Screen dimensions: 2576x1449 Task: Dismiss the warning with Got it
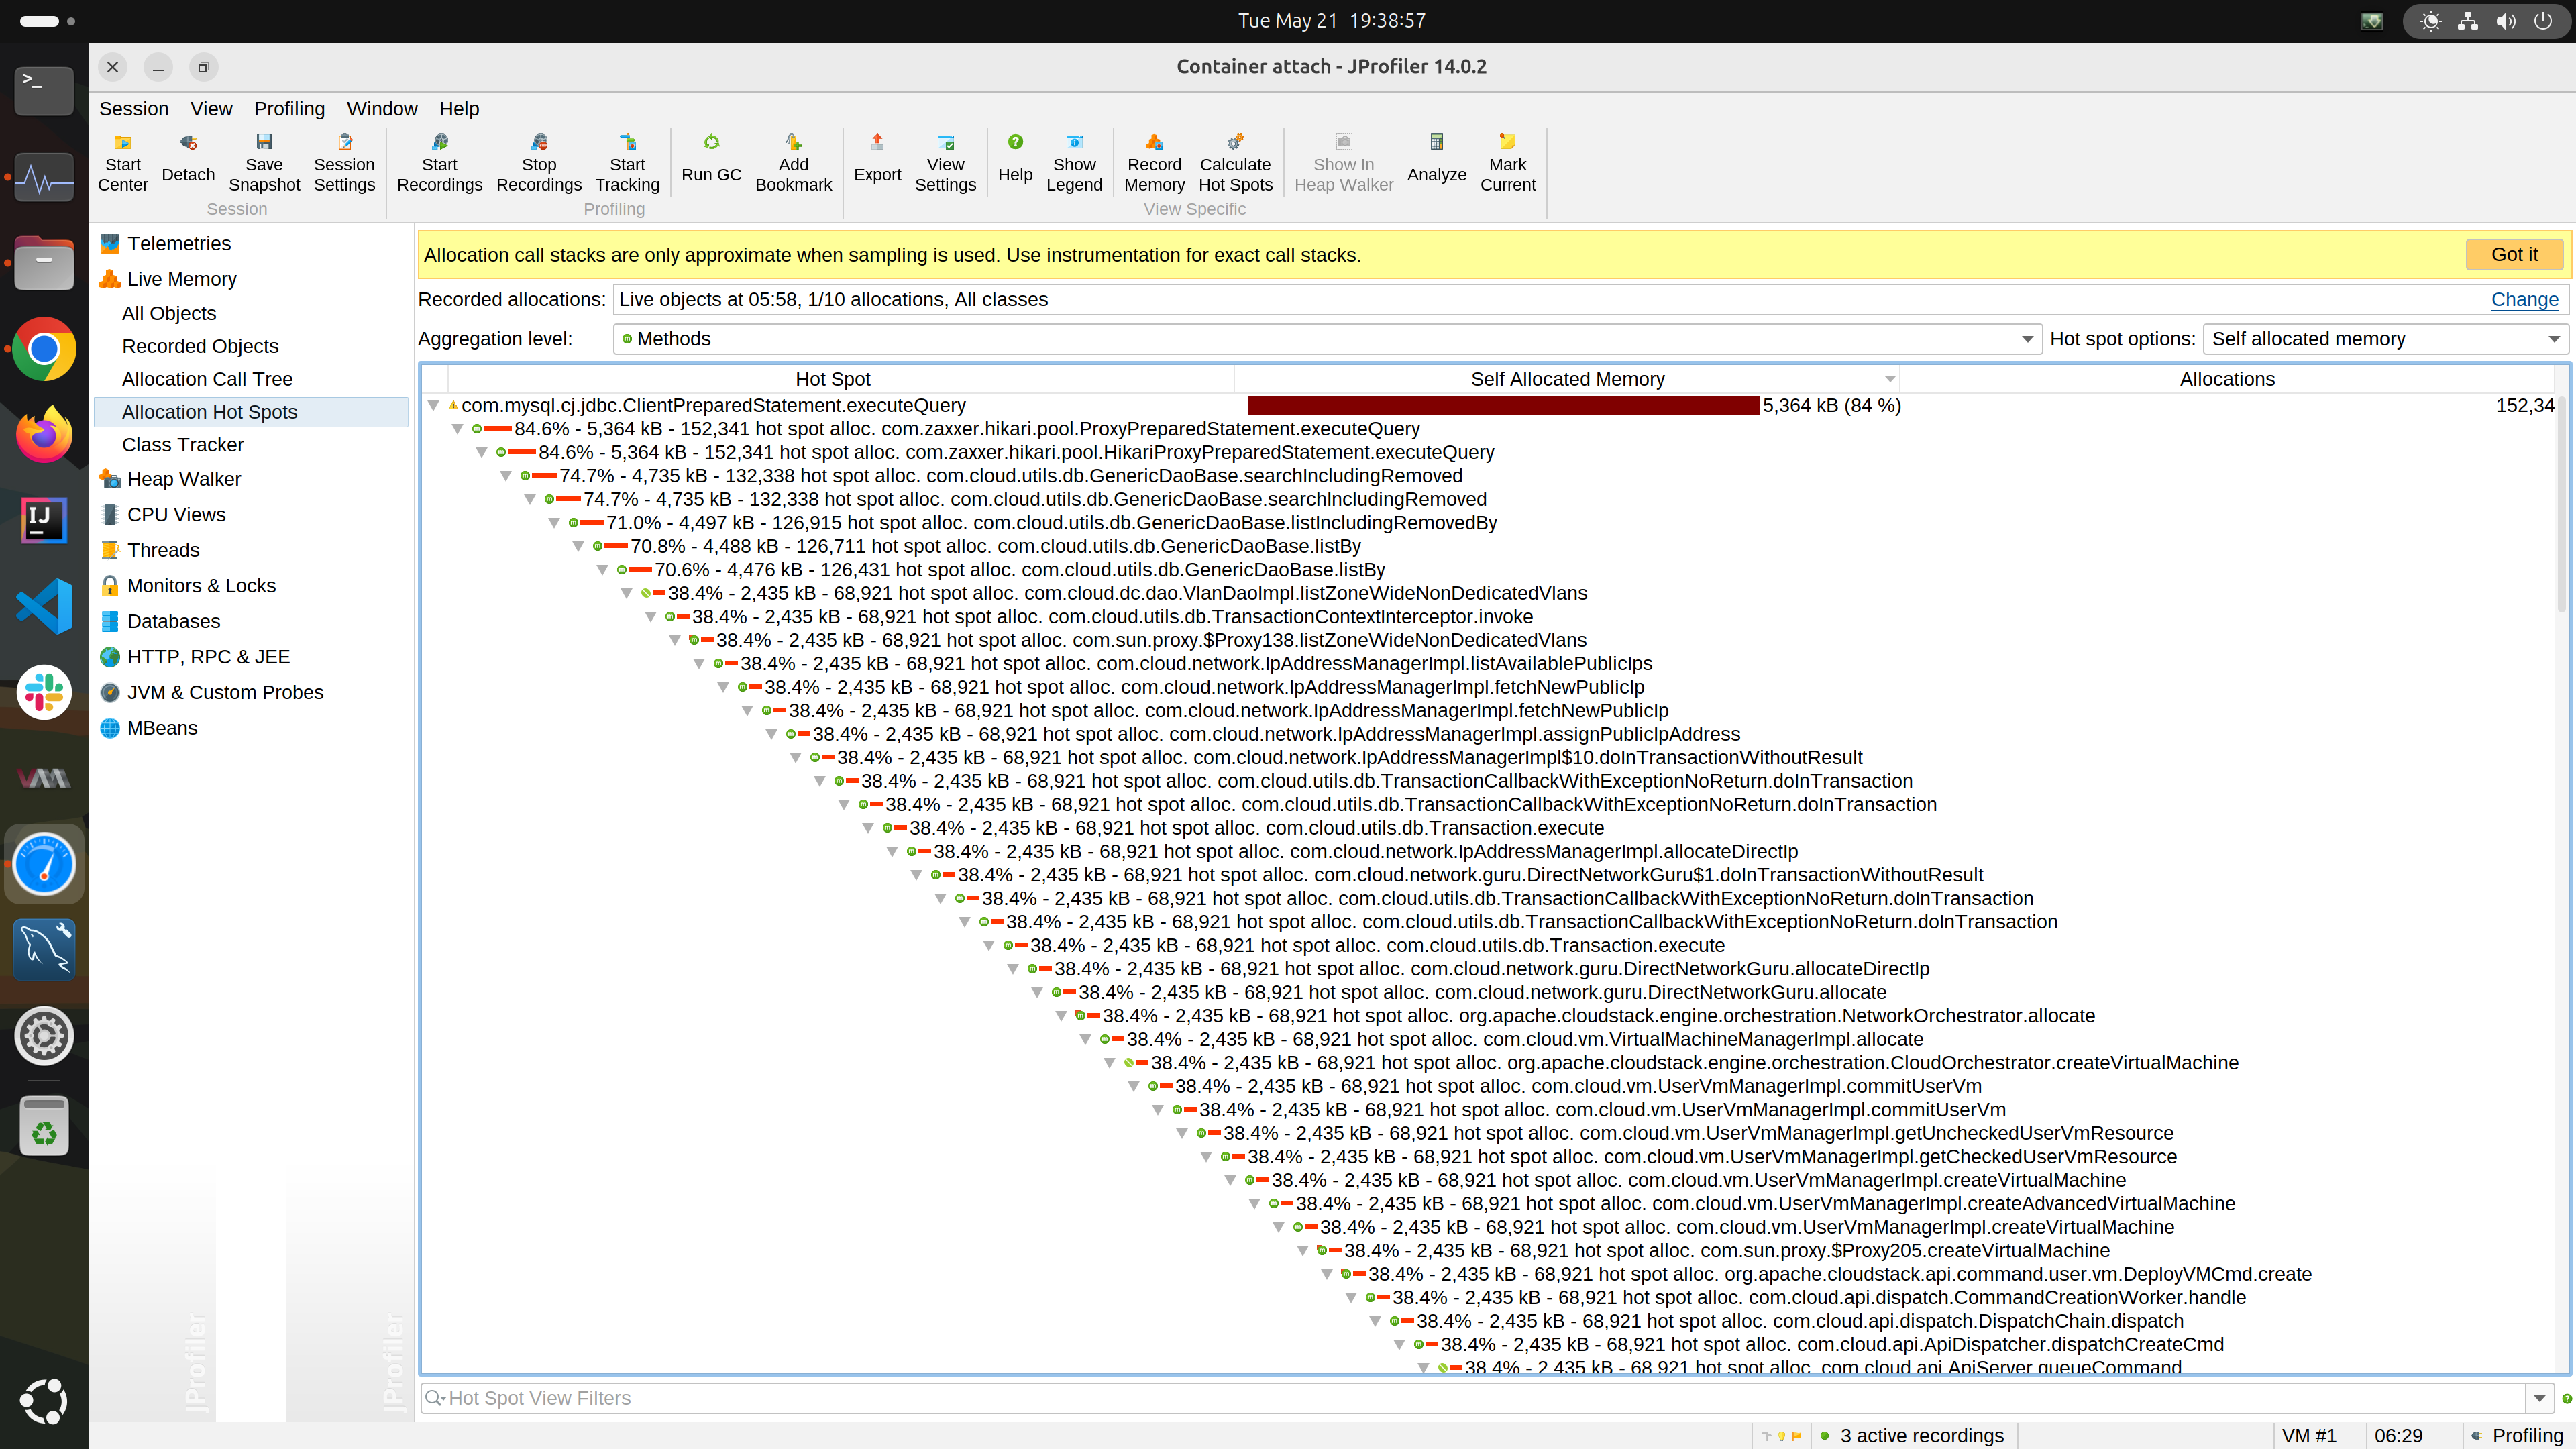pos(2513,255)
